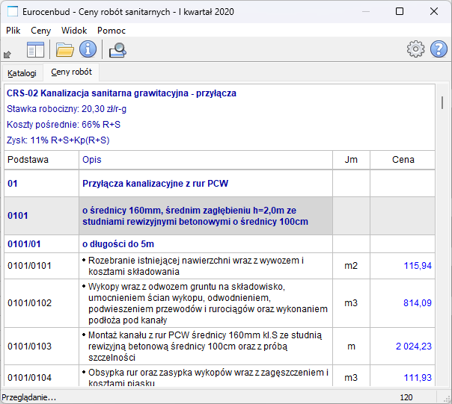Click the Opis column header
Viewport: 452px width, 404px height.
pyautogui.click(x=92, y=160)
